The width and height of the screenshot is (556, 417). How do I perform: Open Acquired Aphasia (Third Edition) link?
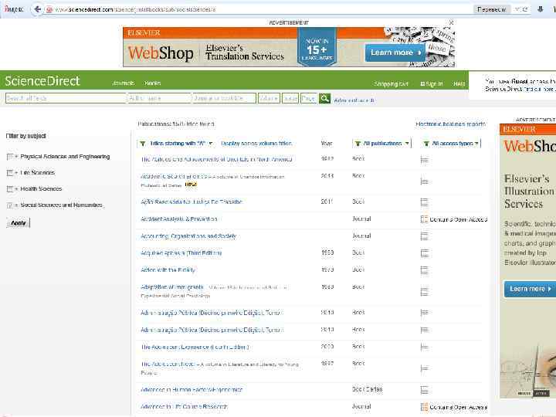(181, 253)
